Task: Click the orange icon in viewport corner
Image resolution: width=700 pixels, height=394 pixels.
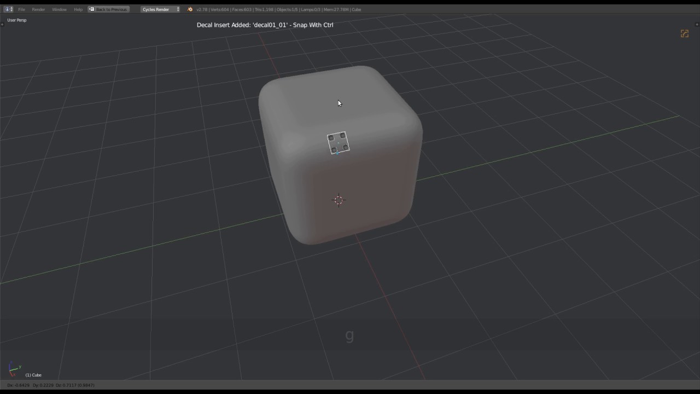Action: [x=684, y=34]
